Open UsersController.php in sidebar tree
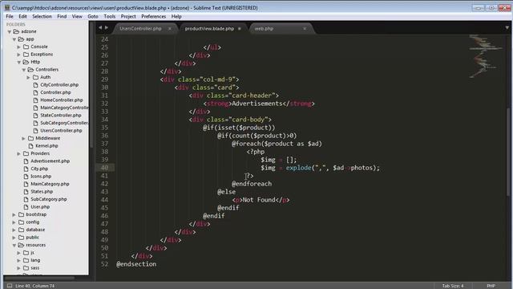Viewport: 513px width, 289px height. tap(61, 130)
